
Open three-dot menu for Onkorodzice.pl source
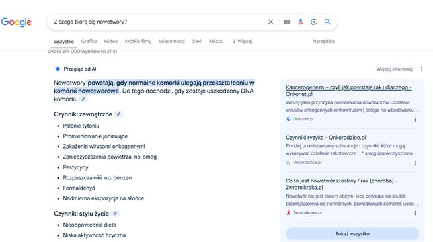(x=415, y=163)
